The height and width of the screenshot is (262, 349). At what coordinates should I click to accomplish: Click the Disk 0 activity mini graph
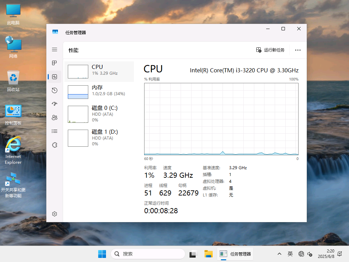click(x=78, y=114)
